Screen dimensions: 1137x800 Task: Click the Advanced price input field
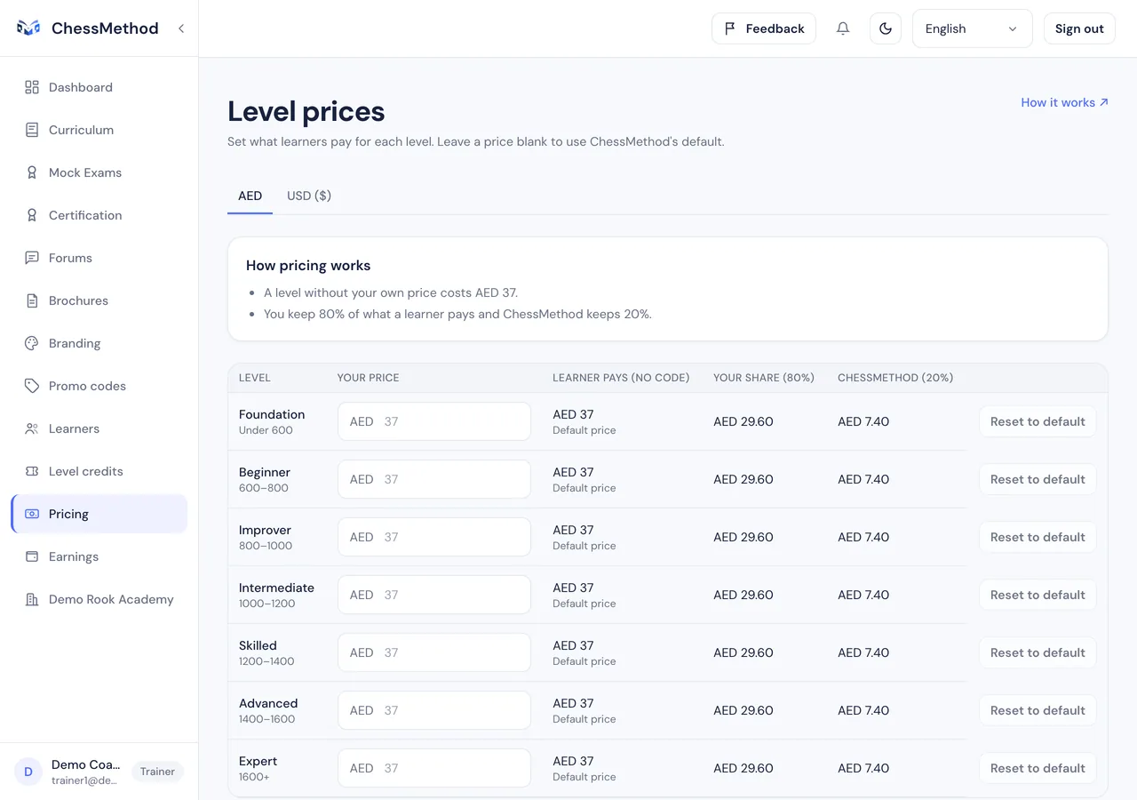point(434,710)
